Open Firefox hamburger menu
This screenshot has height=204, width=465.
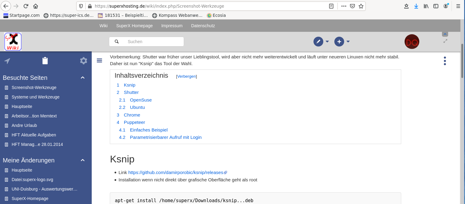click(458, 6)
